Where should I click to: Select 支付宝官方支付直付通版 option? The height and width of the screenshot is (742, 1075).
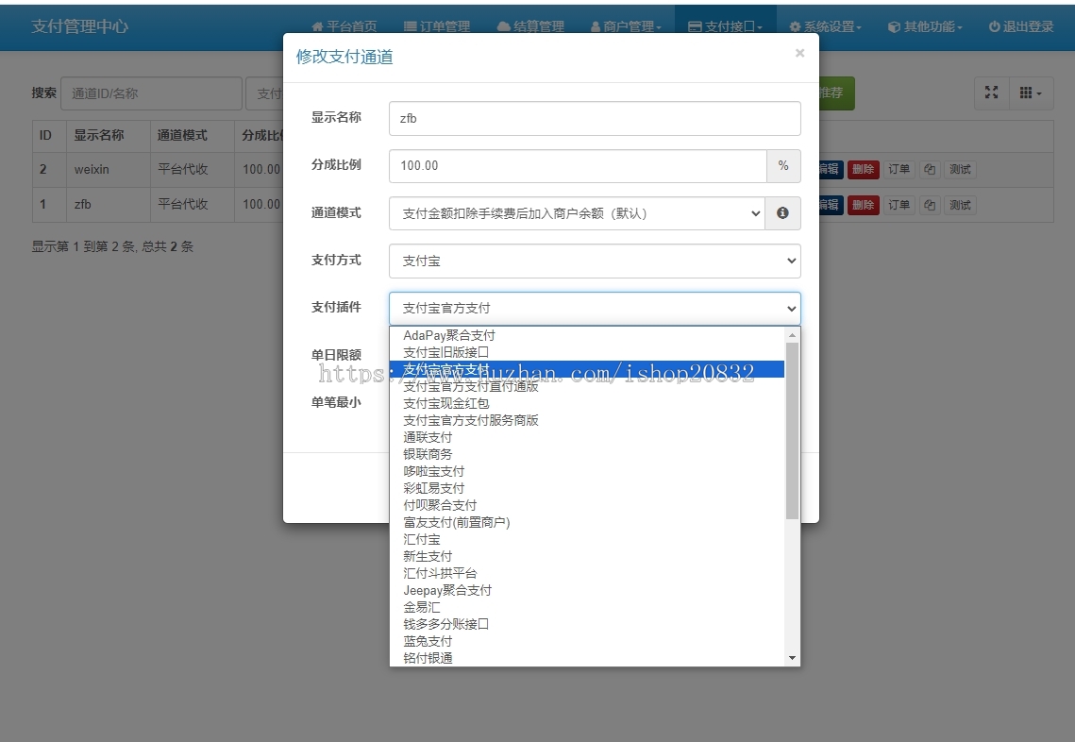click(x=587, y=387)
